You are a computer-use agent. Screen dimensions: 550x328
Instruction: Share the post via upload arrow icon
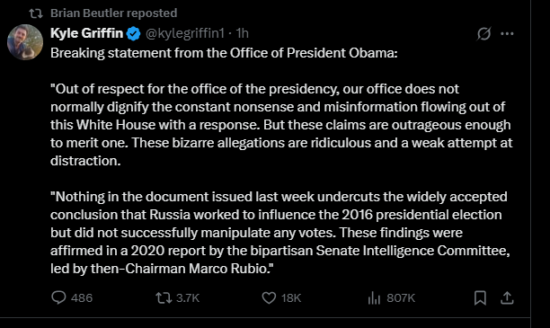[507, 297]
